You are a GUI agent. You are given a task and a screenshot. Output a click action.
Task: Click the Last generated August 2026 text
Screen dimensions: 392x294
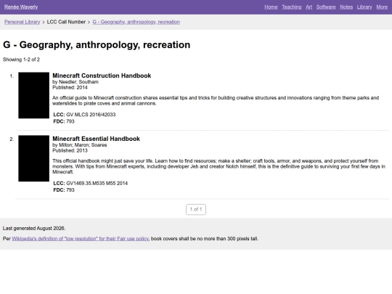coord(34,228)
